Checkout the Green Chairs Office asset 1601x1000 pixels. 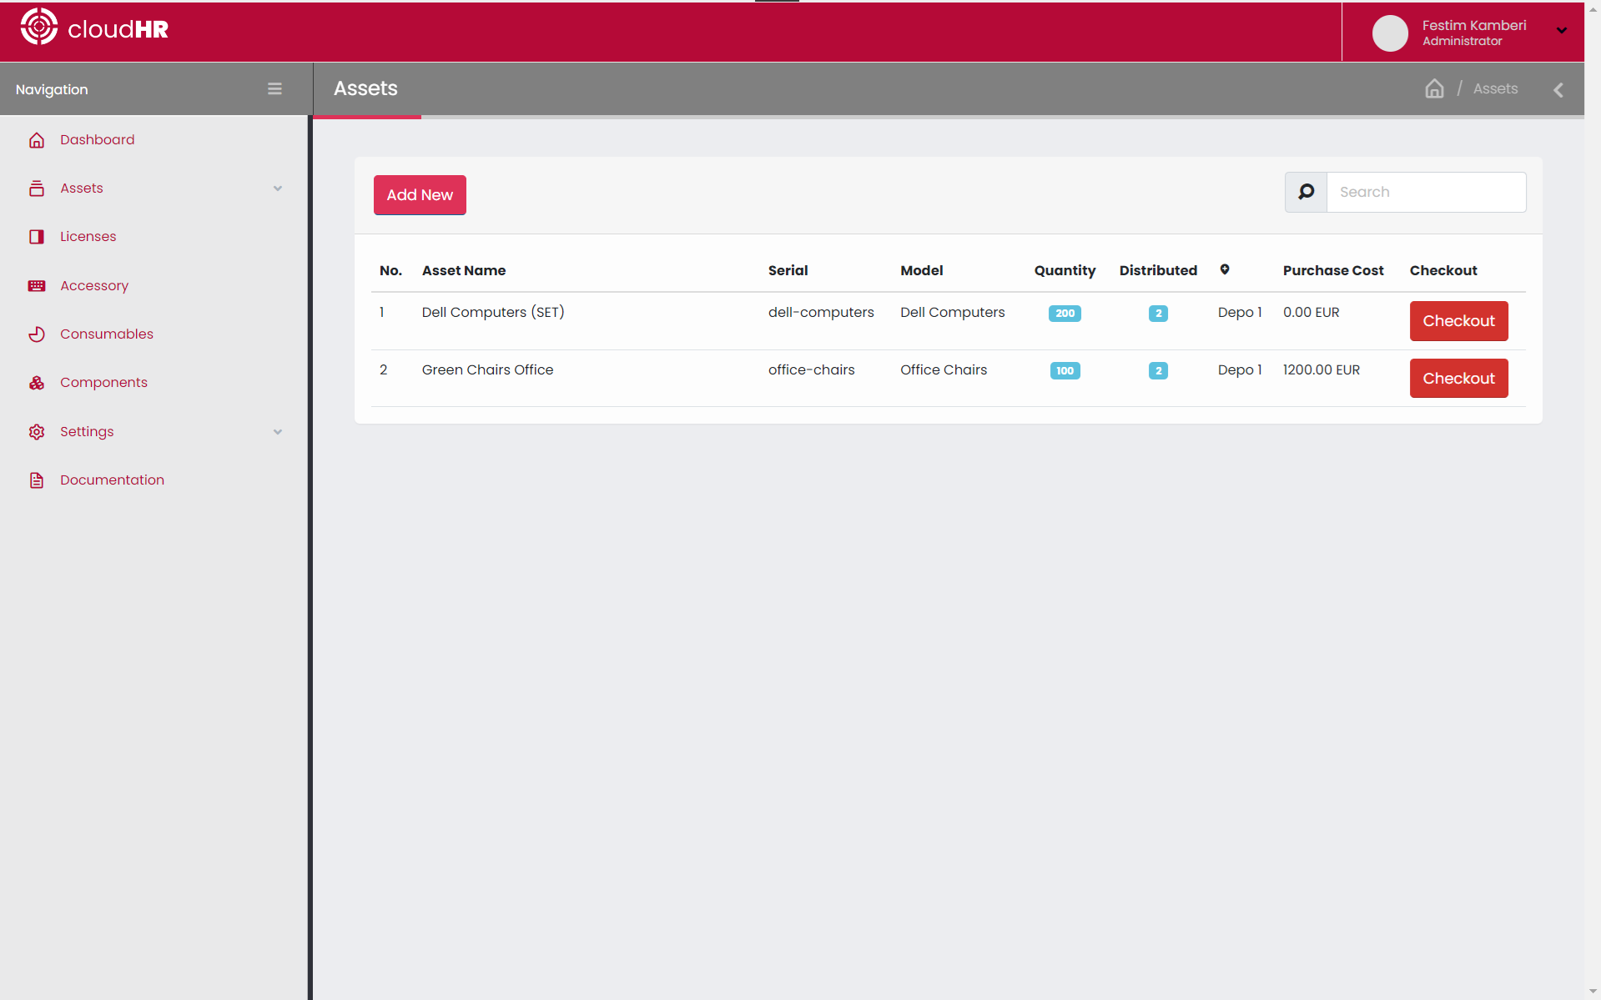point(1458,379)
